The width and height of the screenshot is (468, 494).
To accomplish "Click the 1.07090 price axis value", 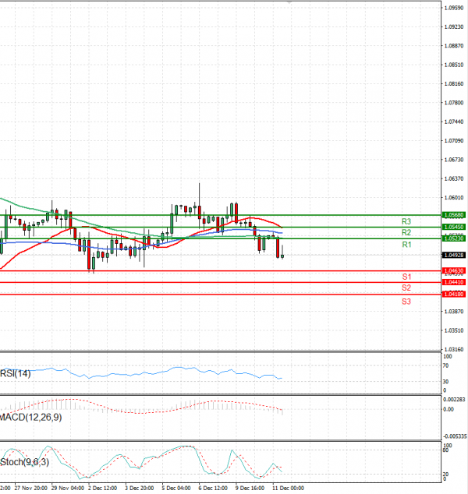I will click(454, 141).
